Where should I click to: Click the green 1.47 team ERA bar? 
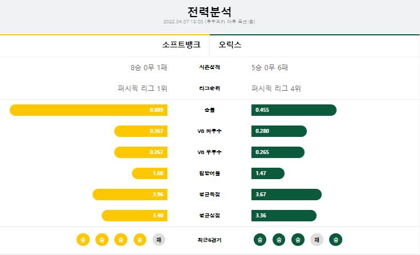coord(268,173)
